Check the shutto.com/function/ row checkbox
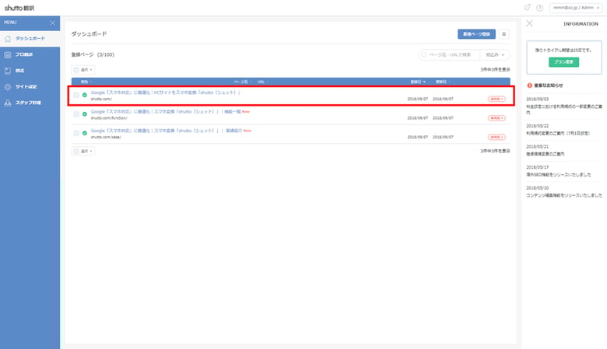This screenshot has height=349, width=607. click(76, 114)
